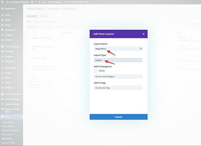This screenshot has height=146, width=201.
Task: Open WPvivid Backup in admin bar
Action: tap(55, 2)
